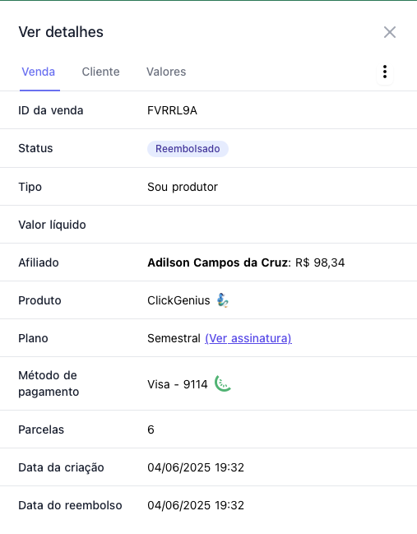Click the affiliate commission R$ 98,34
This screenshot has height=534, width=417.
point(320,262)
